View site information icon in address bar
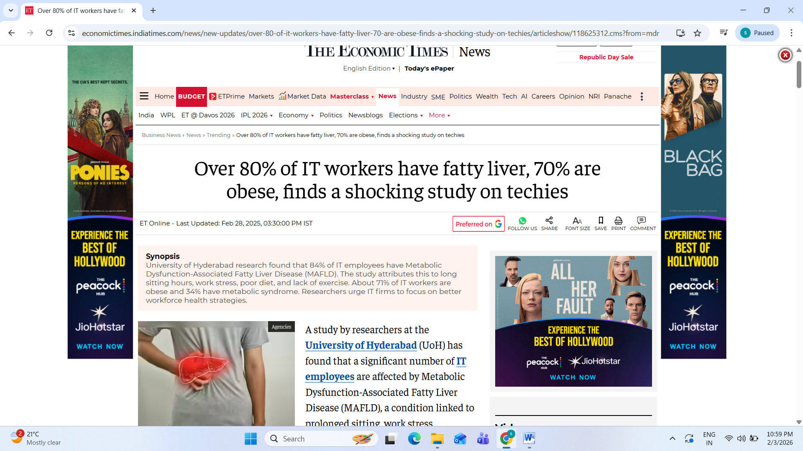 [x=72, y=33]
